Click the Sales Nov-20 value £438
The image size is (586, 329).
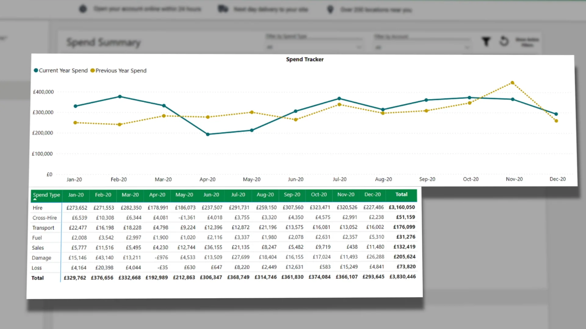click(352, 247)
